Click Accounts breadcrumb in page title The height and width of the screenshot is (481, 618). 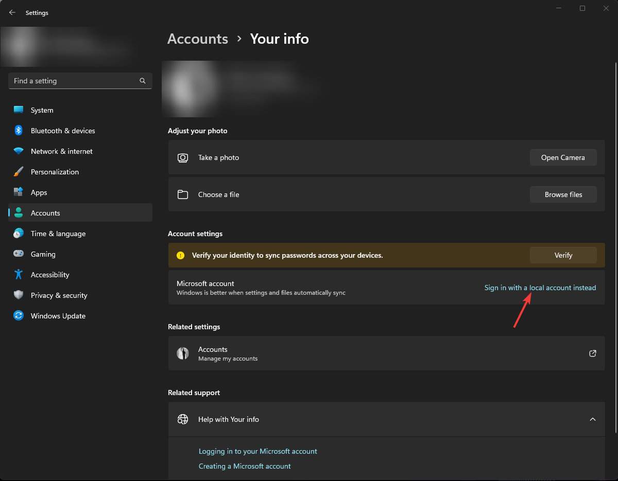pos(198,39)
